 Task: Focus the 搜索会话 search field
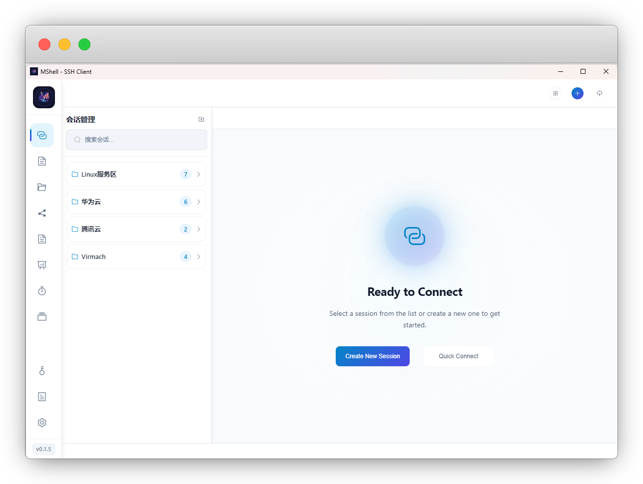(140, 140)
